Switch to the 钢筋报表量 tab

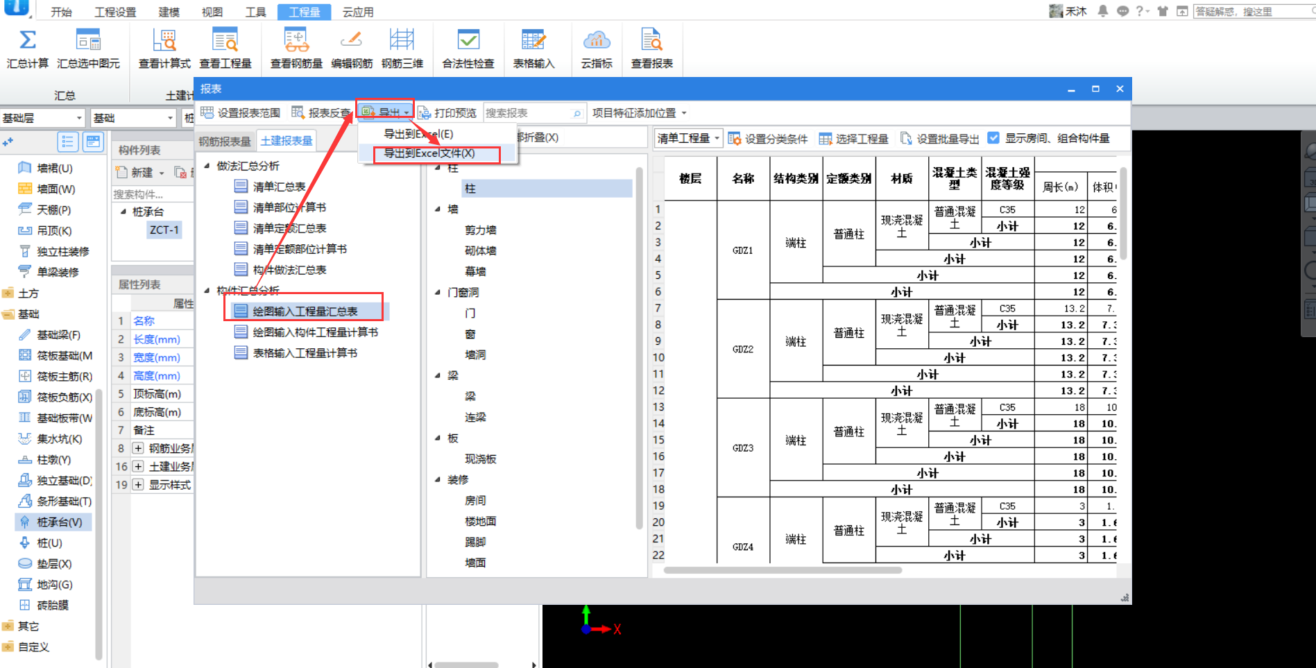[225, 141]
